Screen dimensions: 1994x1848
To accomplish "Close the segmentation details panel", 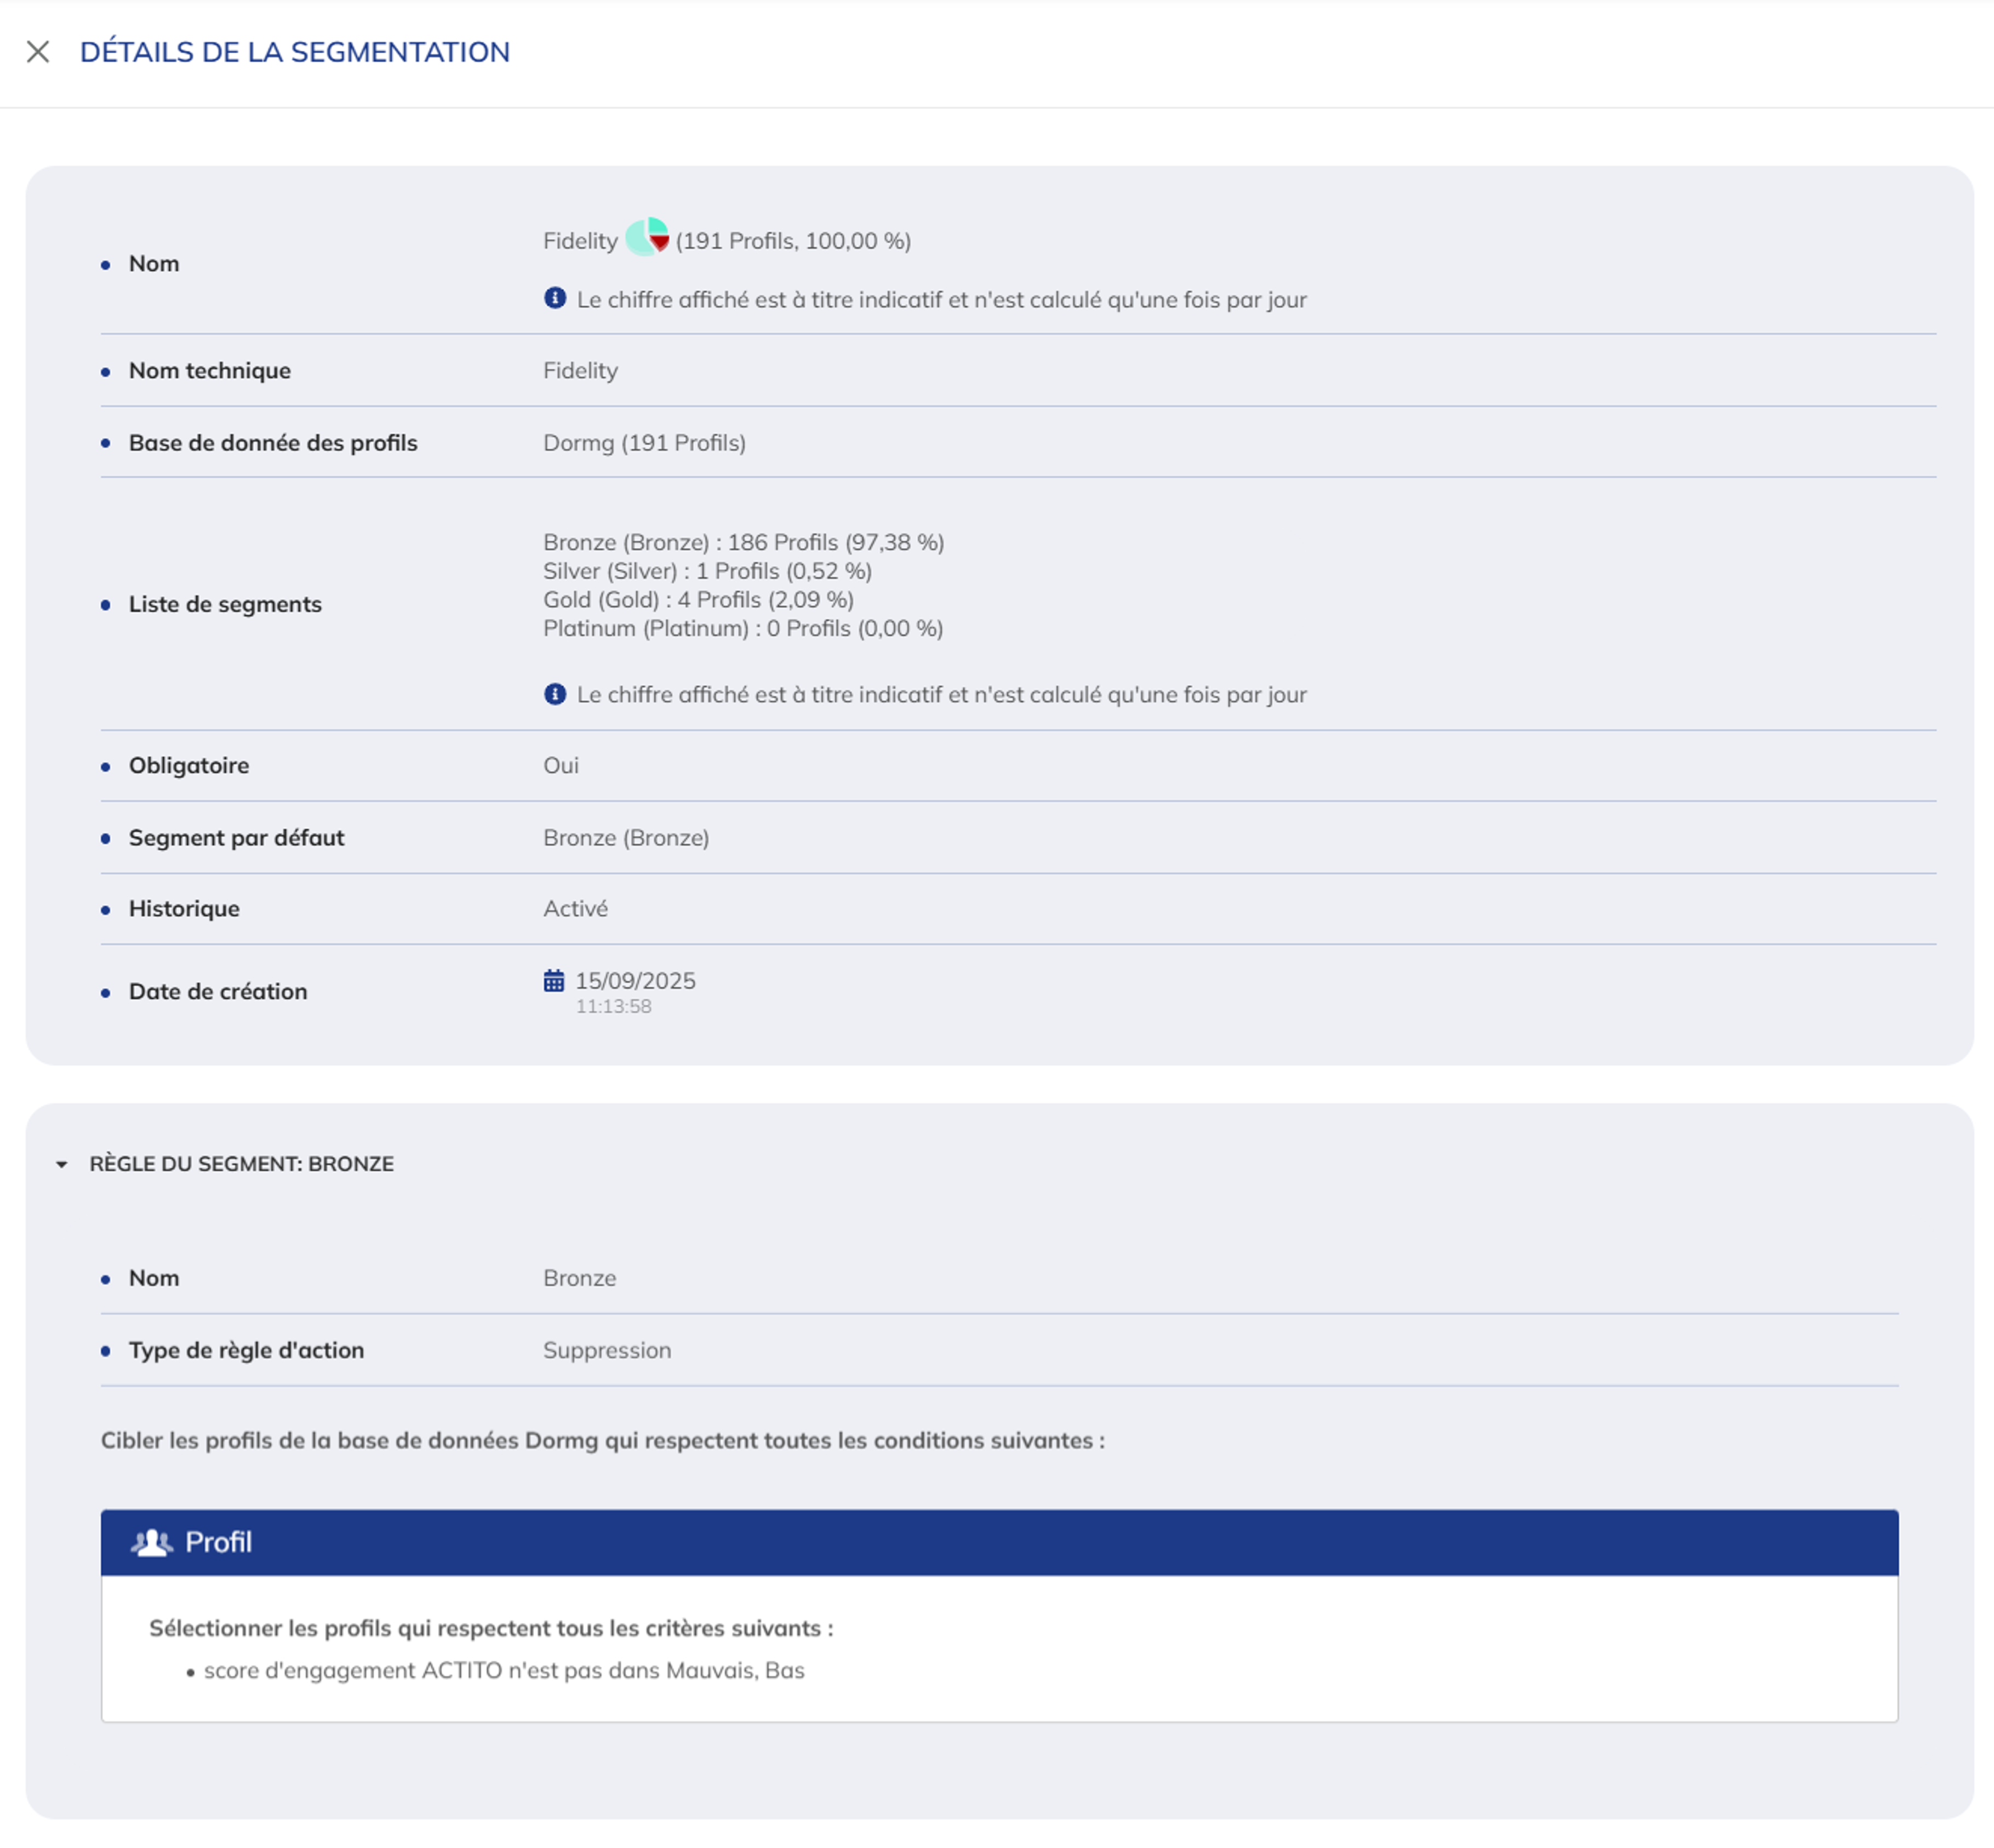I will click(38, 52).
